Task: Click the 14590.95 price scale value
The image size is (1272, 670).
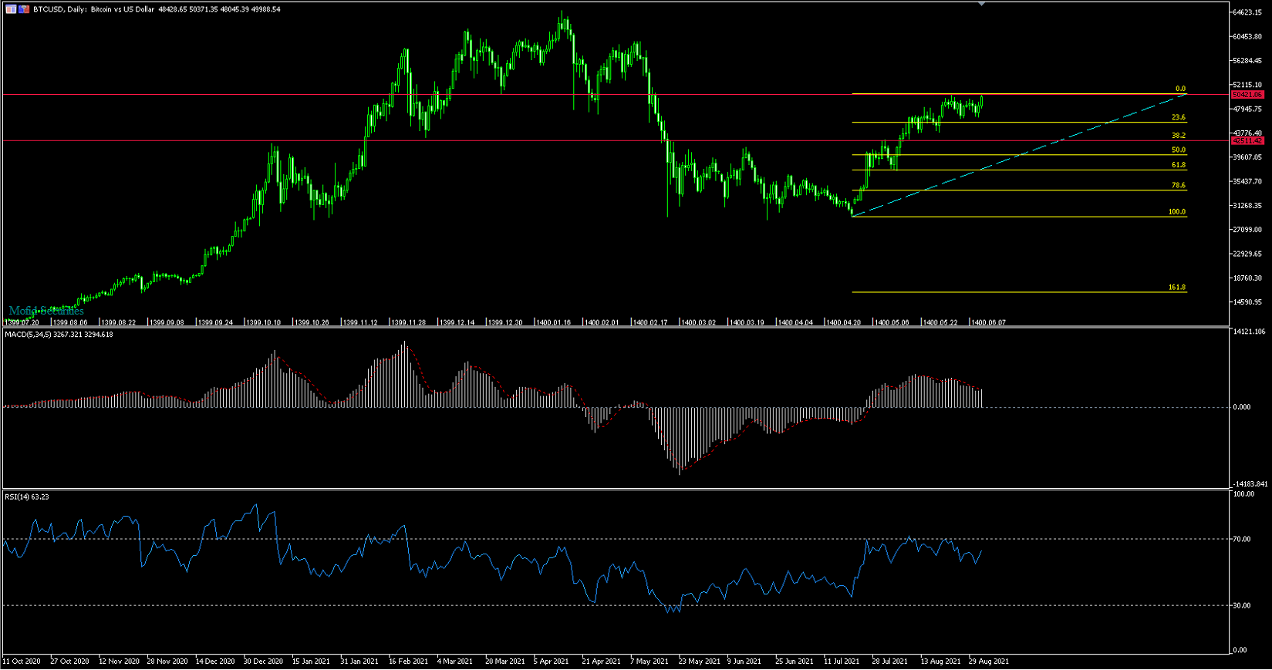Action: [1247, 302]
